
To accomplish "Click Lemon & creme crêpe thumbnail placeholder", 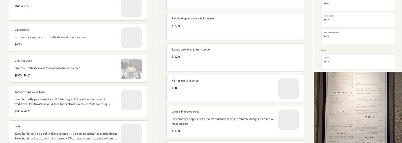I will click(x=288, y=120).
